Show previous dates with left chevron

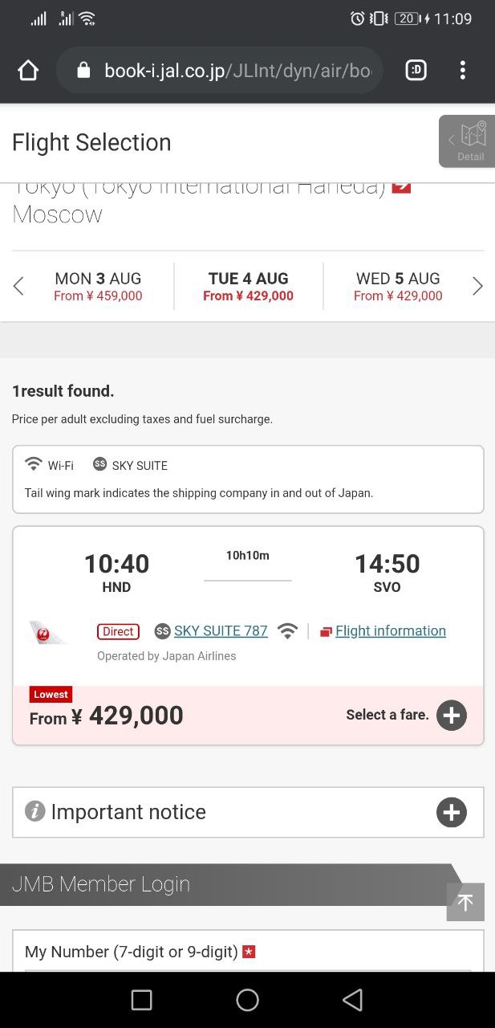tap(18, 286)
